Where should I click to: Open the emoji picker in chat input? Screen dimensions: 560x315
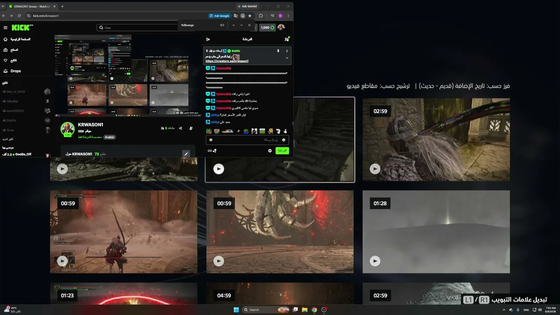click(283, 140)
